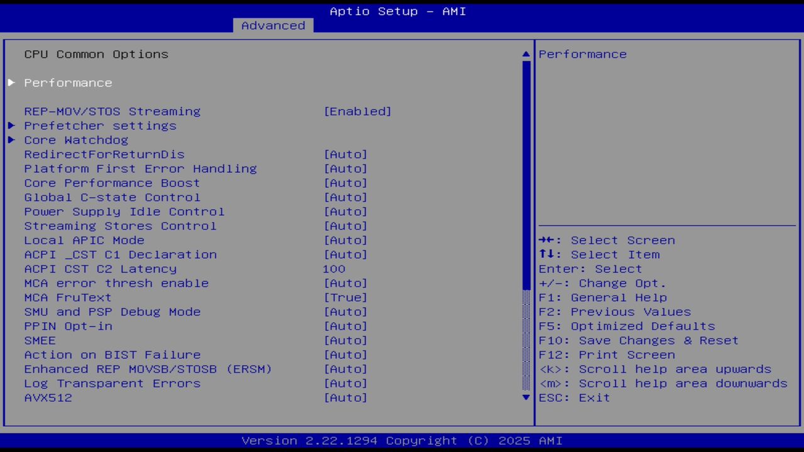Switch to the Advanced tab
This screenshot has height=452, width=804.
(273, 25)
